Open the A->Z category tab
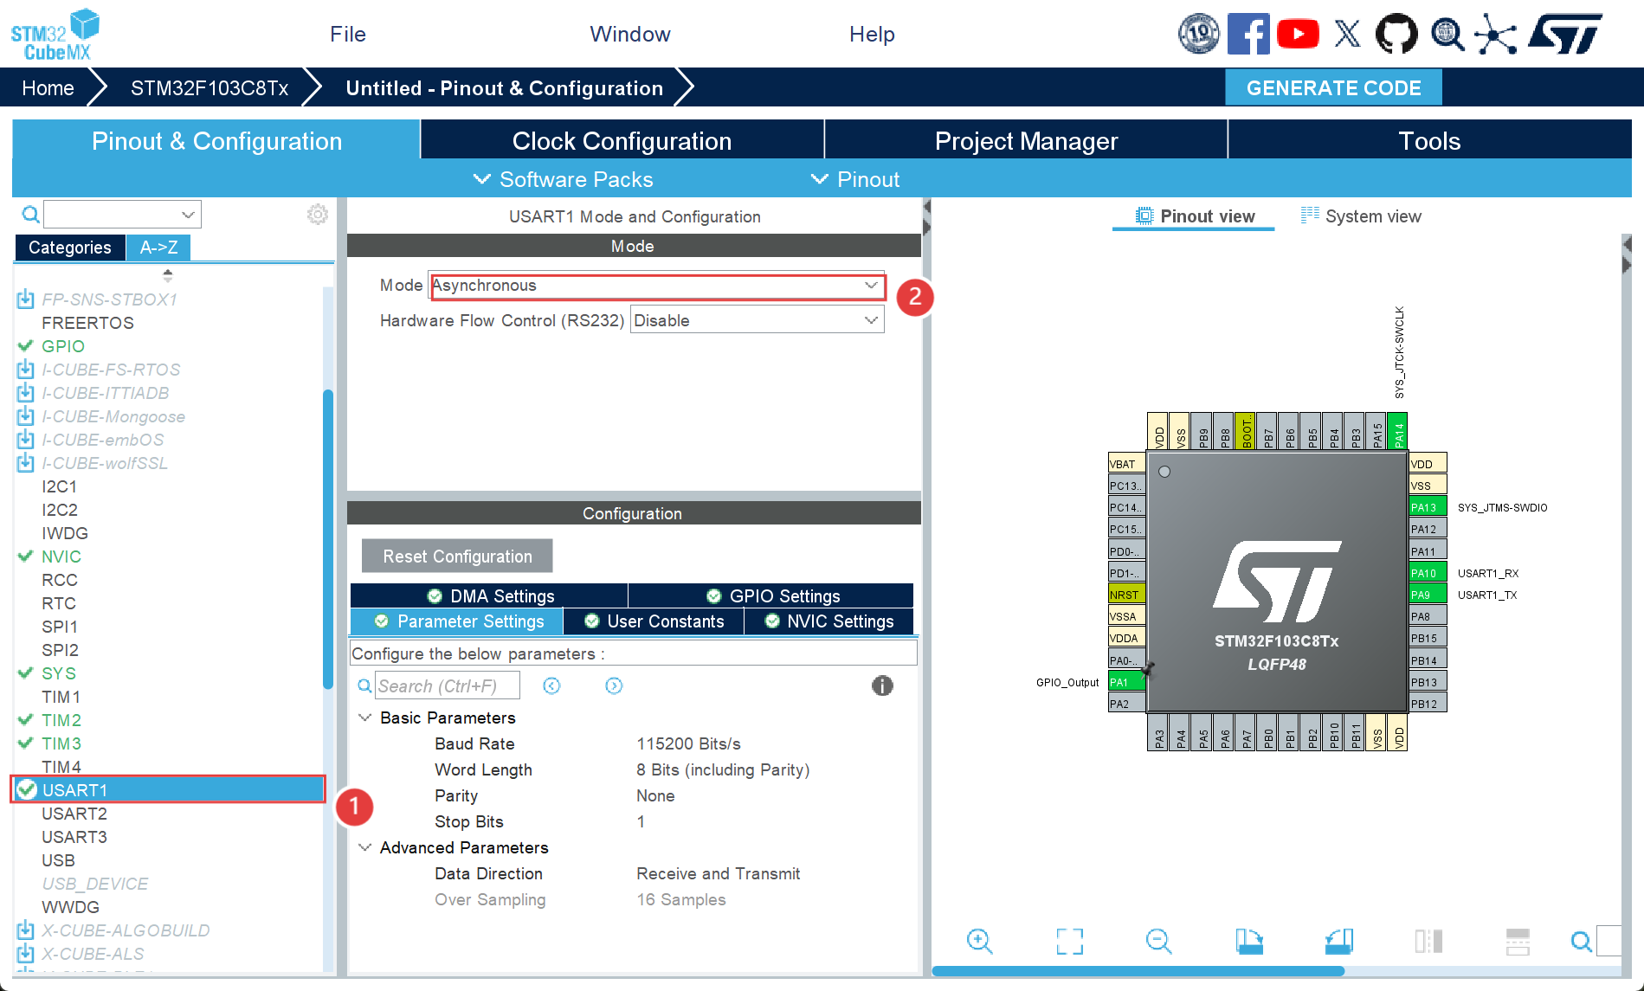Screen dimensions: 1644x991 [x=158, y=248]
